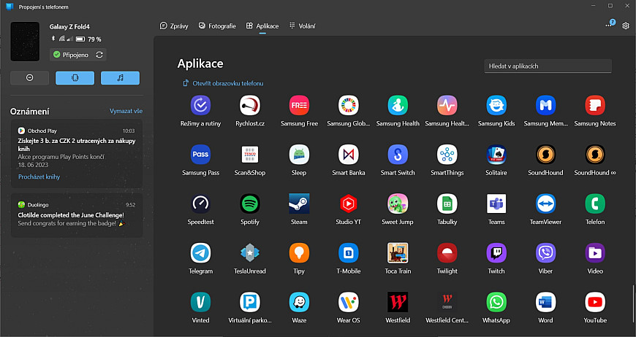
Task: Switch to Zprávy tab
Action: (174, 26)
